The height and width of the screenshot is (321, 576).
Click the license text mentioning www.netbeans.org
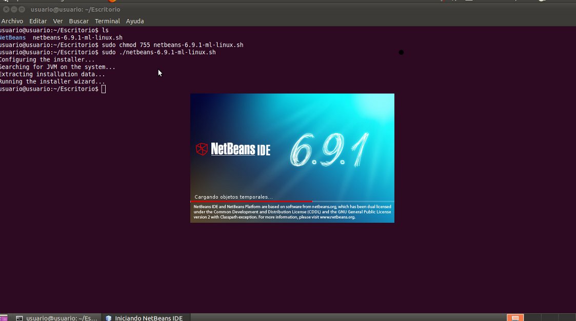point(292,211)
